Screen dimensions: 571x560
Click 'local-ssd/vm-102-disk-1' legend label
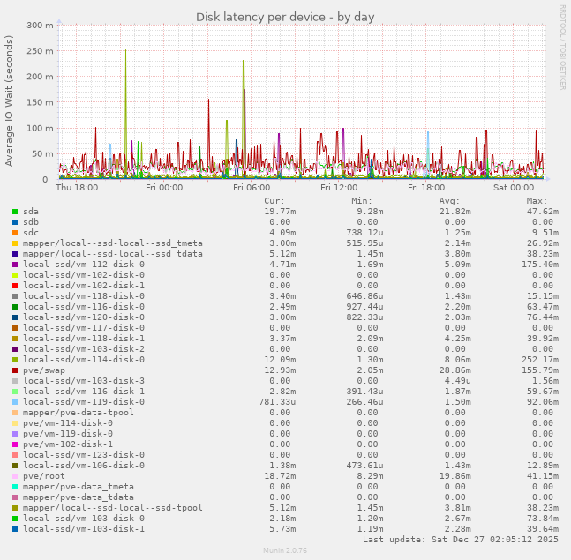(84, 285)
